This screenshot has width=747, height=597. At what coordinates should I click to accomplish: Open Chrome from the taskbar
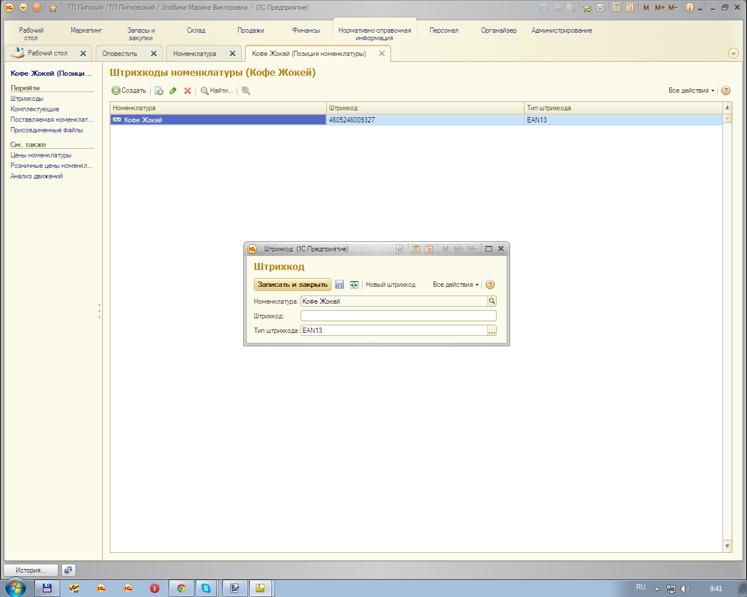point(181,588)
